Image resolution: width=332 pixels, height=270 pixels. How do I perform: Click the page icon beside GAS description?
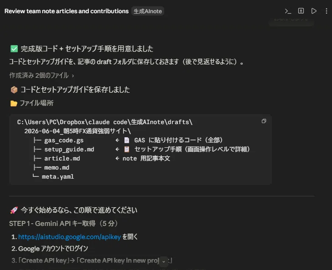coord(127,140)
